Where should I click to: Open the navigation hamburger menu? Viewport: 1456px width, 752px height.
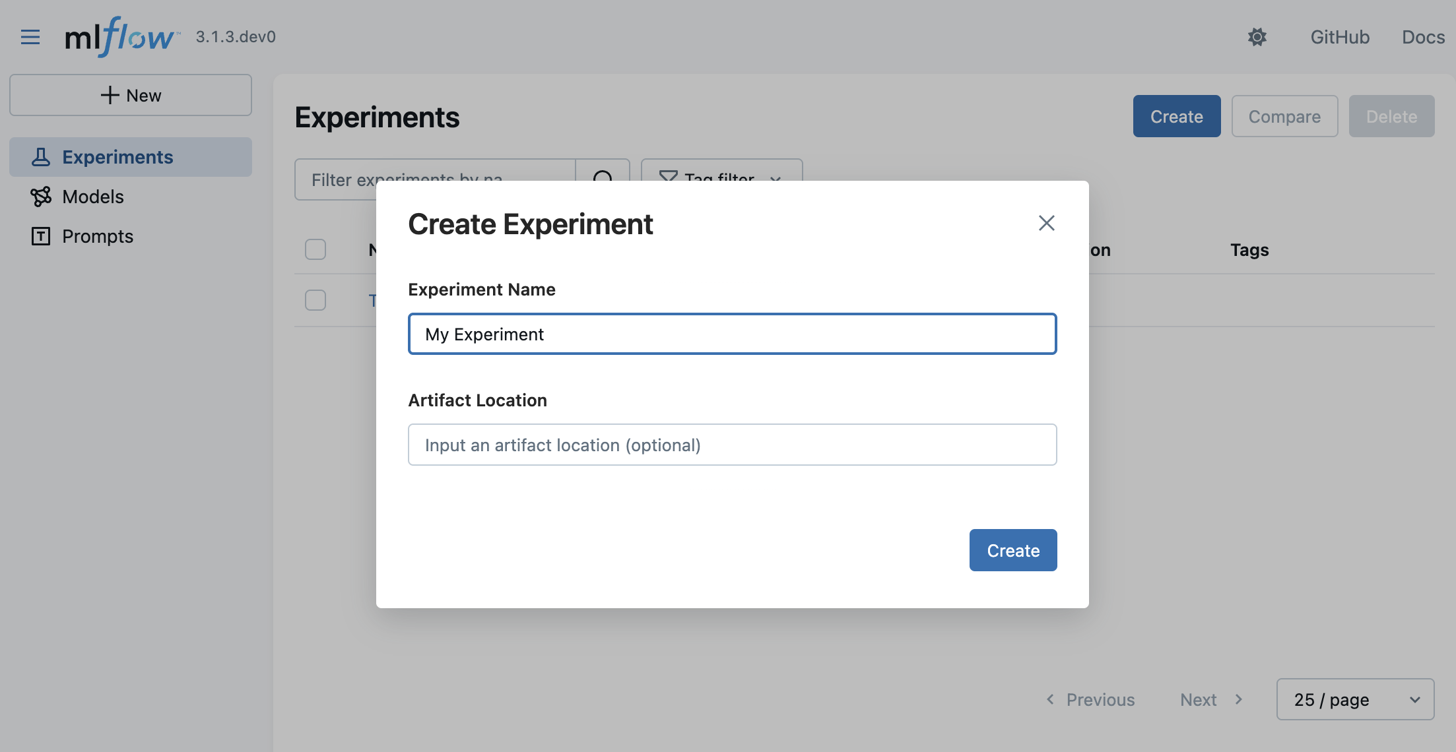[30, 37]
